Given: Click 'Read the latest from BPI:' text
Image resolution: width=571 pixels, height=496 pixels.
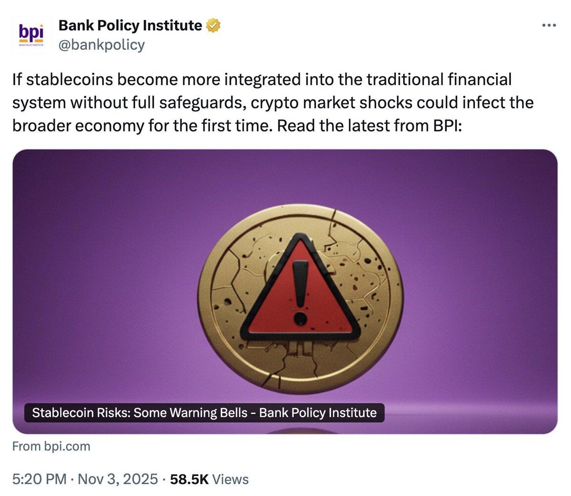Looking at the screenshot, I should click(371, 126).
